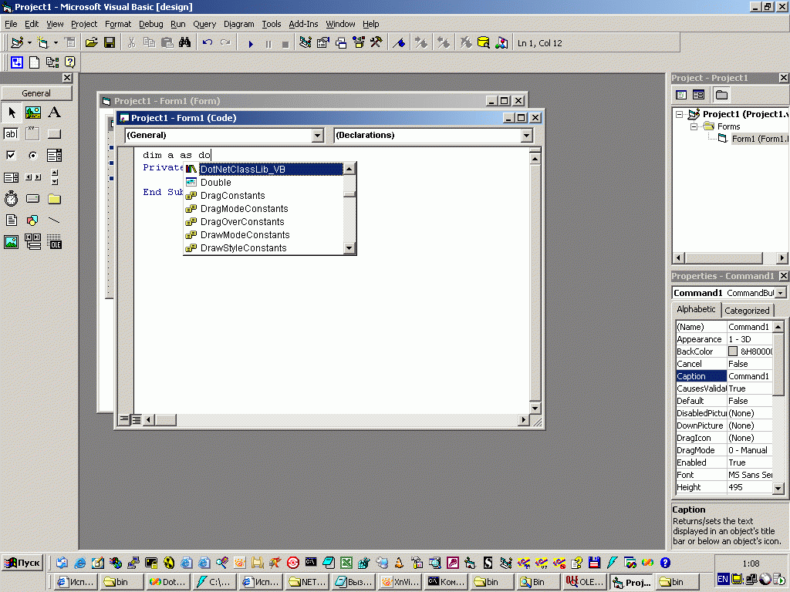
Task: Click Properties list scroll-down arrow
Action: point(778,488)
